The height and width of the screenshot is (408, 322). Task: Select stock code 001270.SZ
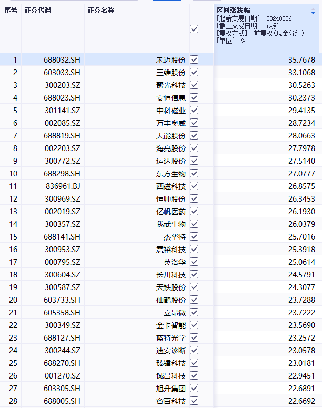pyautogui.click(x=63, y=376)
